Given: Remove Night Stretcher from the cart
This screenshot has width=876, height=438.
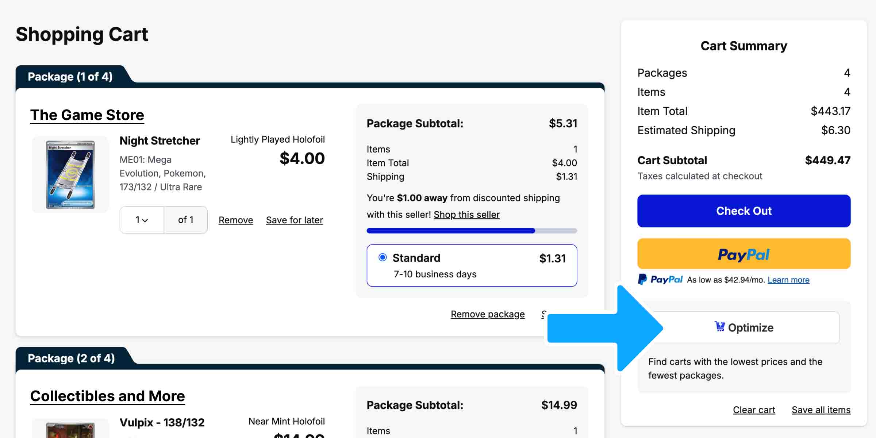Looking at the screenshot, I should click(x=235, y=220).
